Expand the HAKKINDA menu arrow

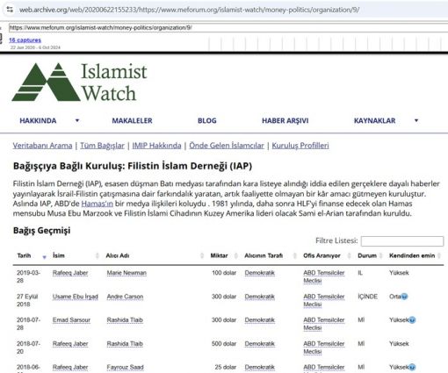pyautogui.click(x=77, y=120)
